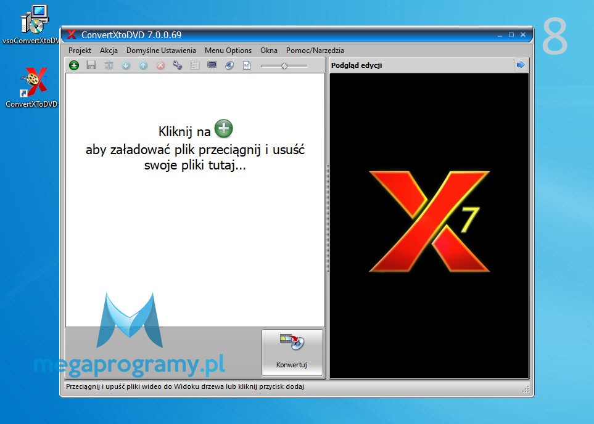Open the Okna menu
This screenshot has height=424, width=594.
click(x=269, y=51)
